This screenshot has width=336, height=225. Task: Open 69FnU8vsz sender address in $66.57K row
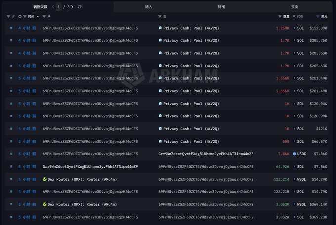click(x=90, y=141)
